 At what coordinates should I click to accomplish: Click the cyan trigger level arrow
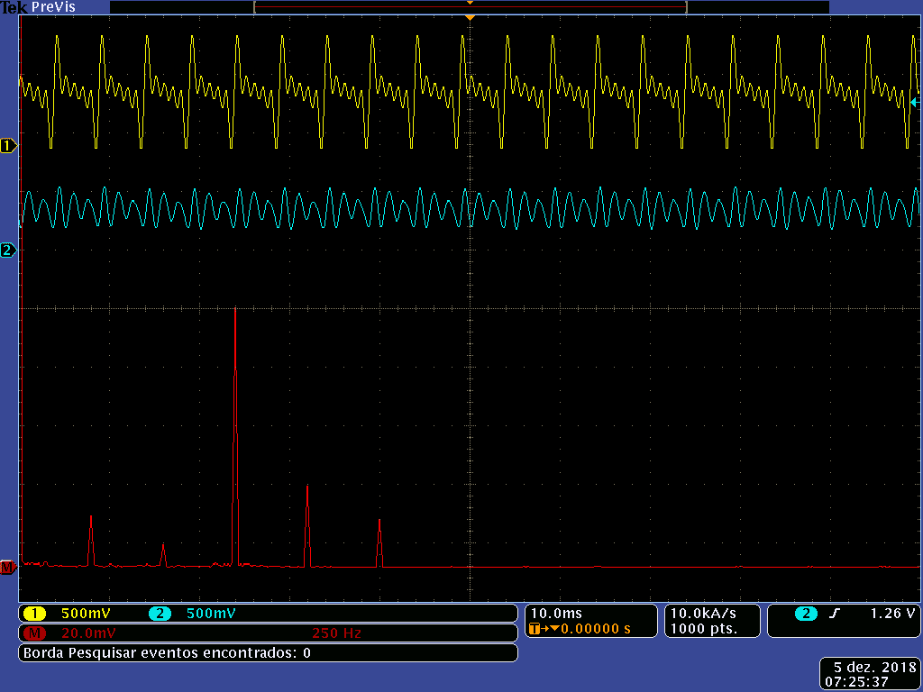(x=914, y=103)
